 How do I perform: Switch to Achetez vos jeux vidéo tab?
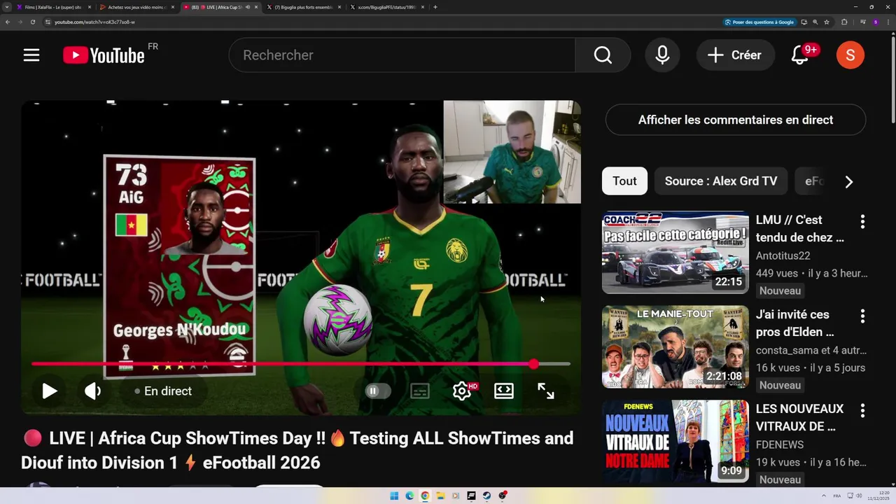(136, 7)
